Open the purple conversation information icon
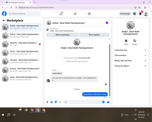Screen dimensions: 152x122 coord(107,23)
